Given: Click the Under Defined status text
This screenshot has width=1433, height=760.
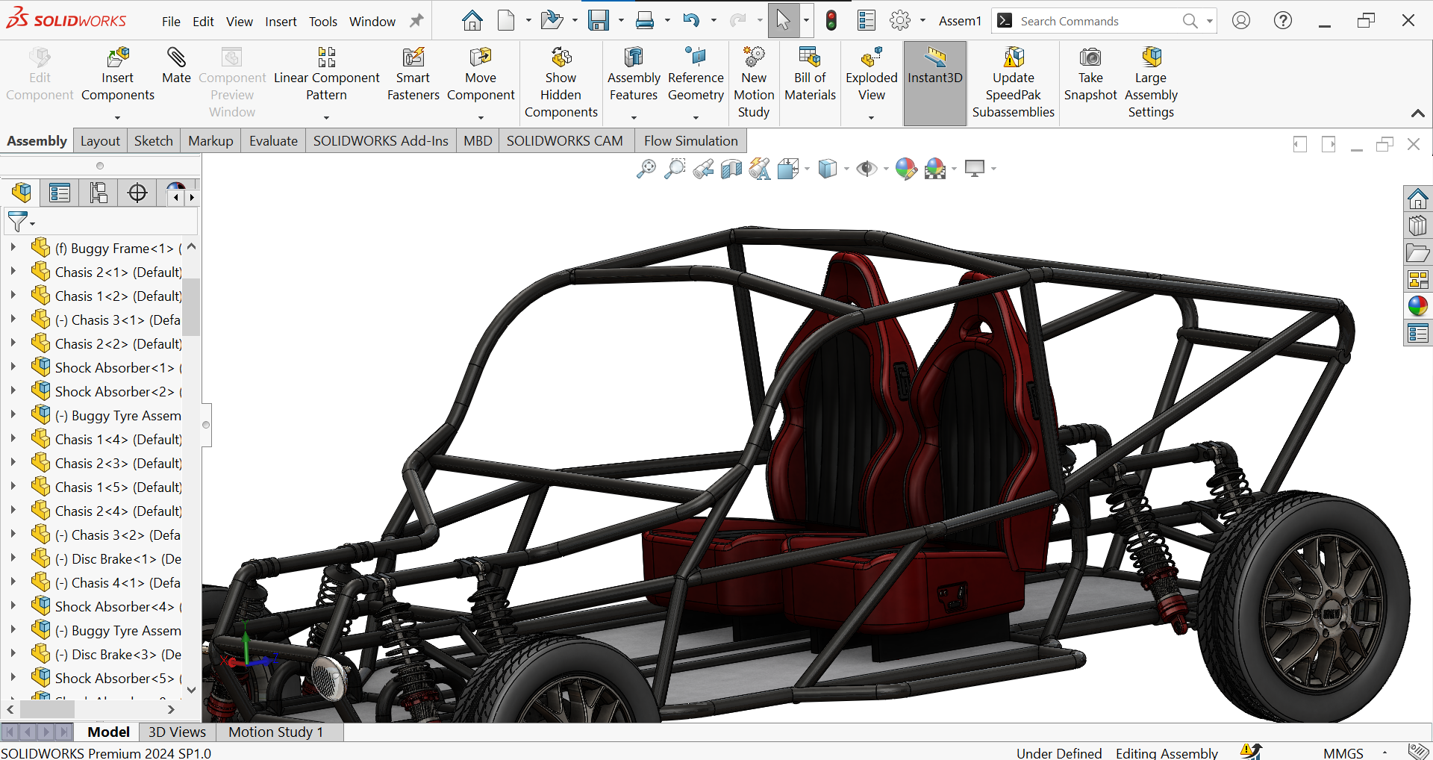Looking at the screenshot, I should [x=1059, y=753].
